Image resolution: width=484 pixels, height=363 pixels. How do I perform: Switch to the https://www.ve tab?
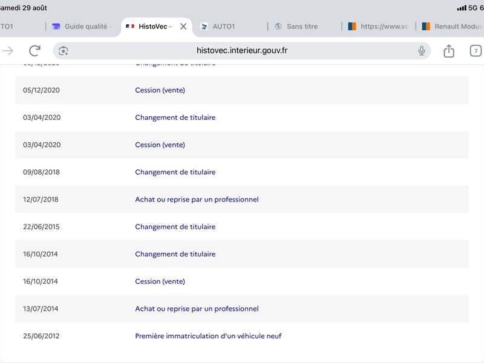tap(379, 27)
